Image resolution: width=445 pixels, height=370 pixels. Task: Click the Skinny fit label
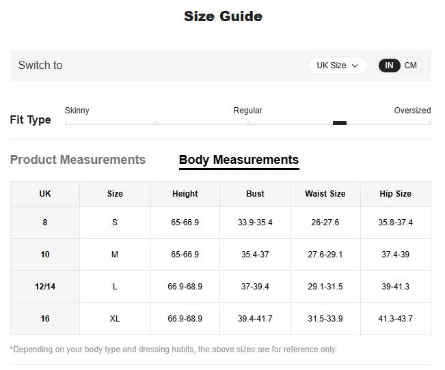pyautogui.click(x=77, y=111)
